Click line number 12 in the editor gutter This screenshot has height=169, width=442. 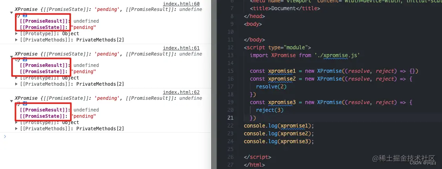[x=230, y=47]
